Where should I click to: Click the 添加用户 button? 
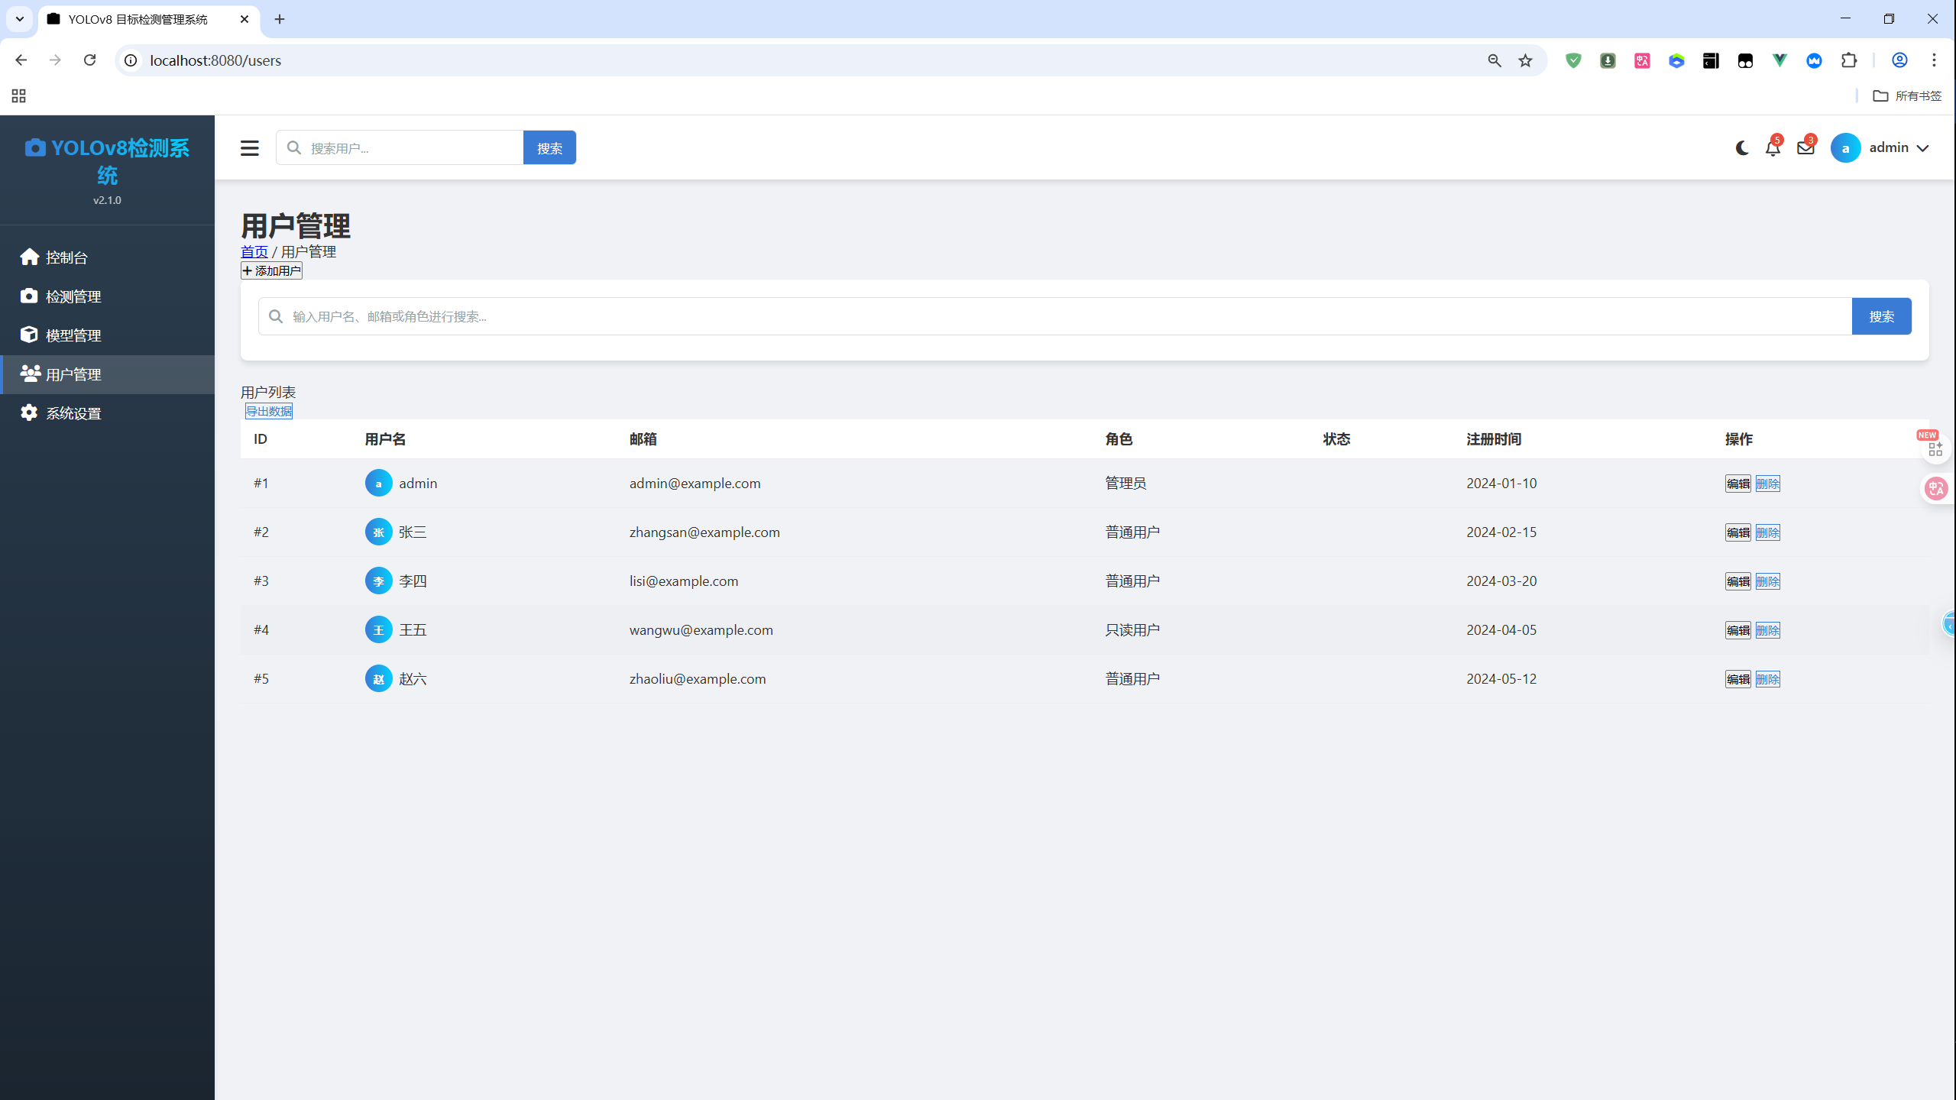coord(271,271)
